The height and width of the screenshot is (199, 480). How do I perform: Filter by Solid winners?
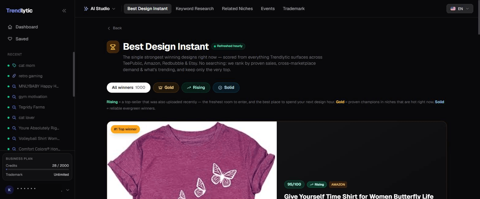pos(226,88)
